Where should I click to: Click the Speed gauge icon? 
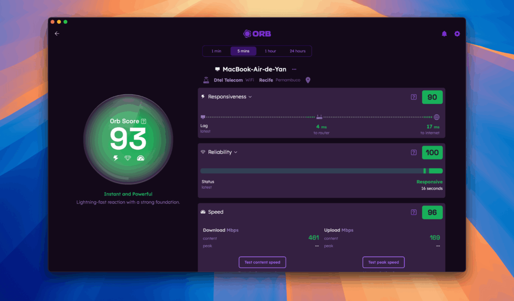(x=203, y=212)
